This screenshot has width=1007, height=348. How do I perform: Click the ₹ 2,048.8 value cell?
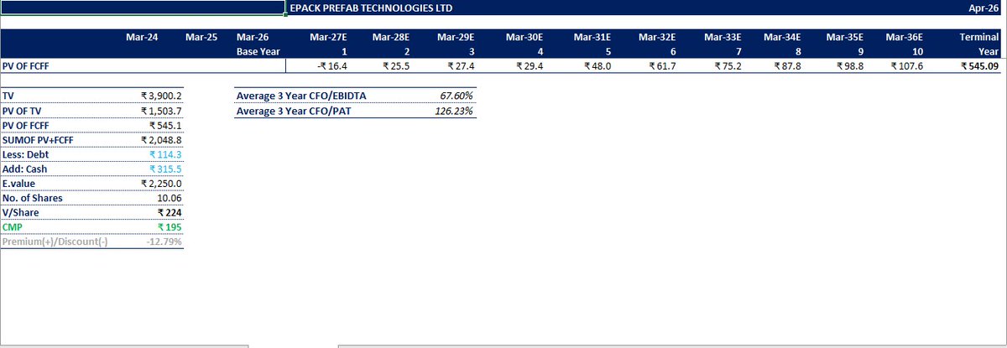(161, 139)
